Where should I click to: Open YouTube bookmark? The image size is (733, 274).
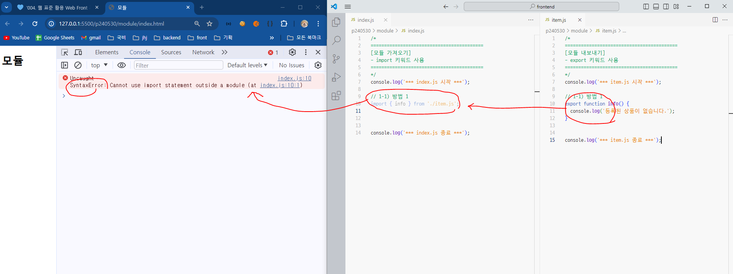(16, 38)
